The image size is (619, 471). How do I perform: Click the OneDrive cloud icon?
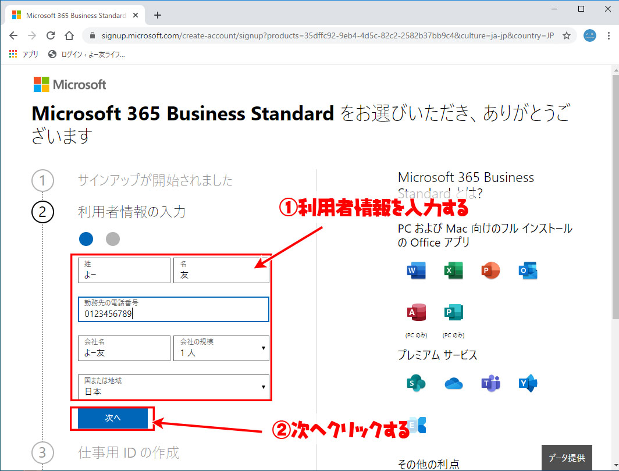[454, 383]
